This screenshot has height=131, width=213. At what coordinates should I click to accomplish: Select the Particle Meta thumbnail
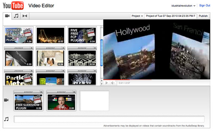[x=19, y=79]
